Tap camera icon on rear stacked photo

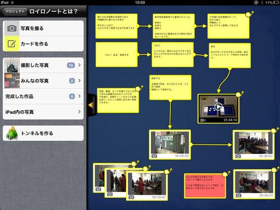(x=98, y=189)
